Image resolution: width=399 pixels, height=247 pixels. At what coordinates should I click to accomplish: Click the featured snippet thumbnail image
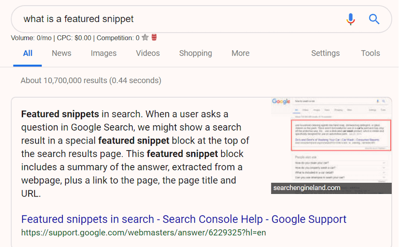[x=331, y=146]
